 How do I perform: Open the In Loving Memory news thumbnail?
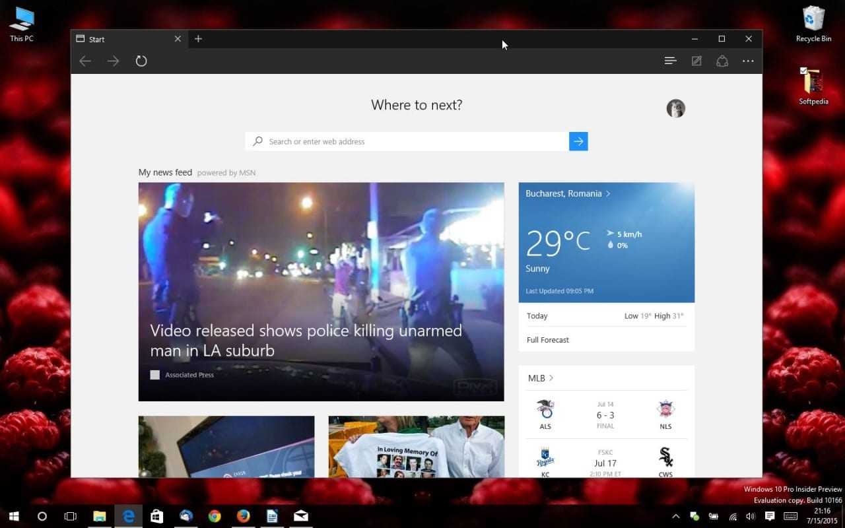[x=416, y=447]
